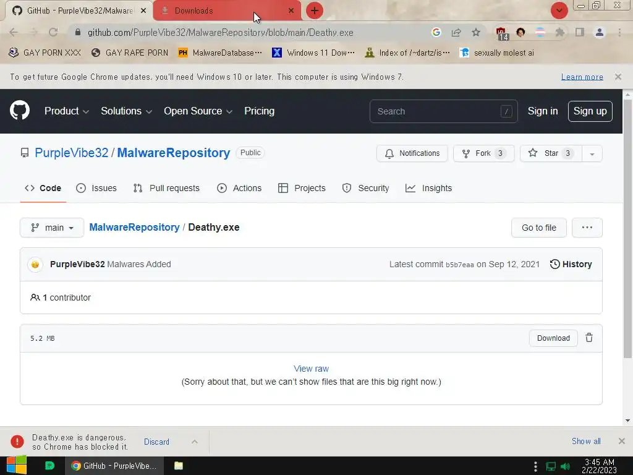Click the Notifications button
The height and width of the screenshot is (475, 633).
click(412, 153)
